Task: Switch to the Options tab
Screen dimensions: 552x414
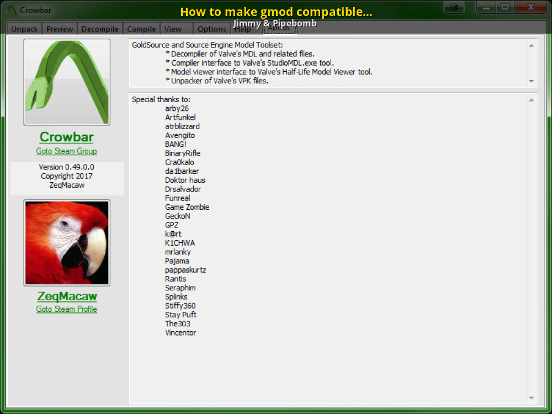Action: pyautogui.click(x=212, y=29)
